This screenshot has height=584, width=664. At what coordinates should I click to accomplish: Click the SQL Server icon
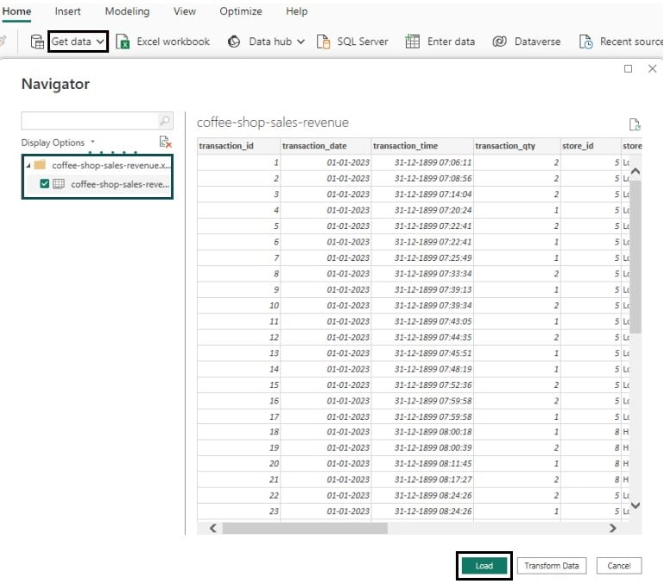[x=323, y=41]
